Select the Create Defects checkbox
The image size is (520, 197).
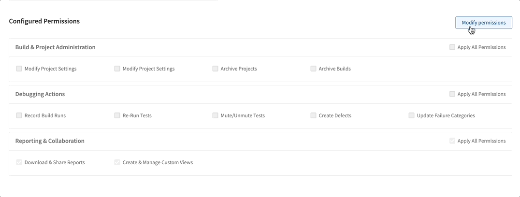[314, 115]
